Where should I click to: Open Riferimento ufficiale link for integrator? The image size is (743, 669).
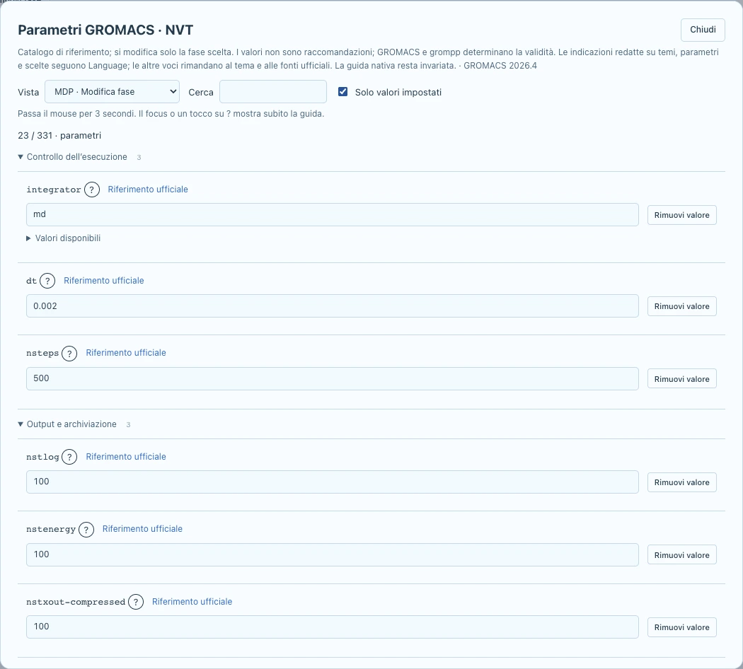click(x=148, y=190)
